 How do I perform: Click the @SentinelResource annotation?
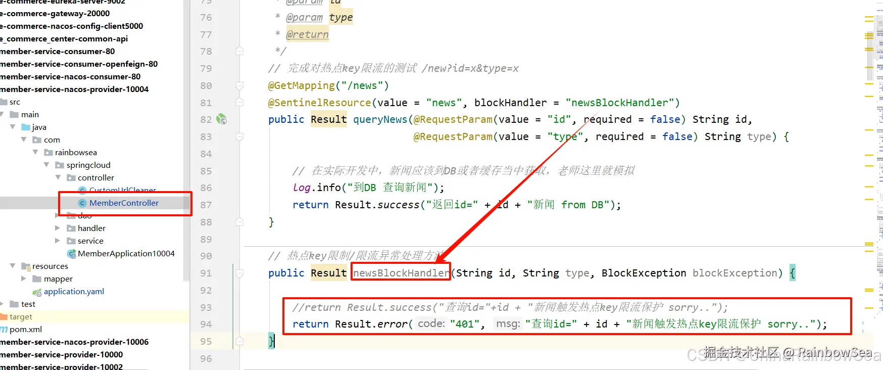point(319,103)
